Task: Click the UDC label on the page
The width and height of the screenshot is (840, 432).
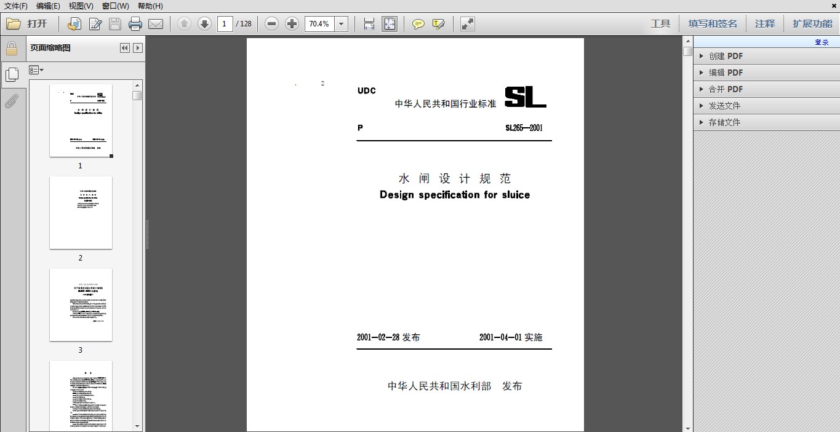Action: tap(367, 91)
